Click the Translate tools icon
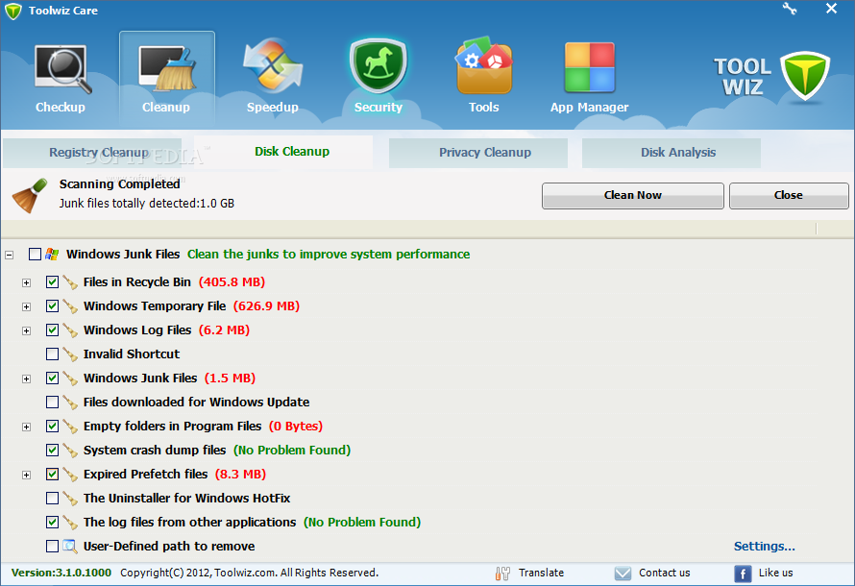 [502, 573]
